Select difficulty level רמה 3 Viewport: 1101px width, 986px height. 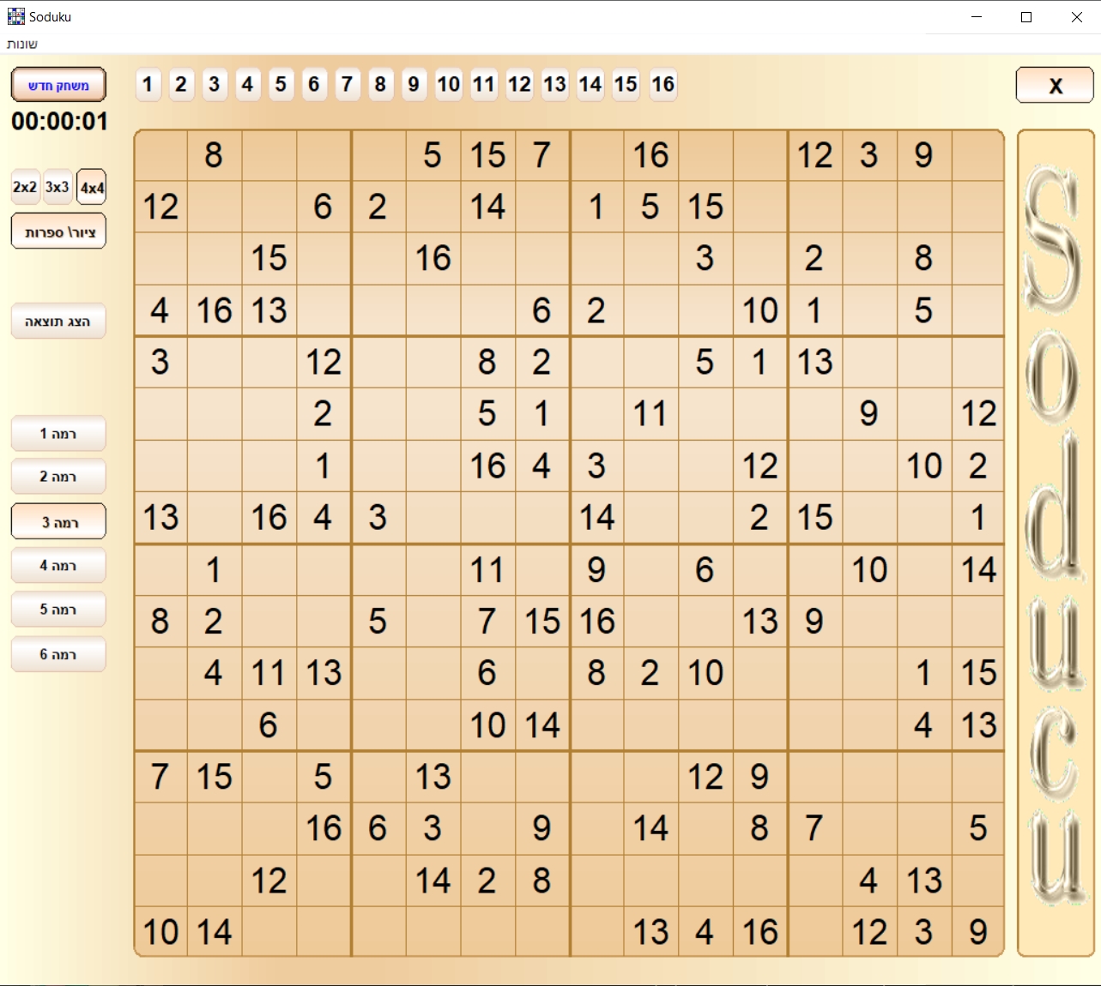point(58,521)
